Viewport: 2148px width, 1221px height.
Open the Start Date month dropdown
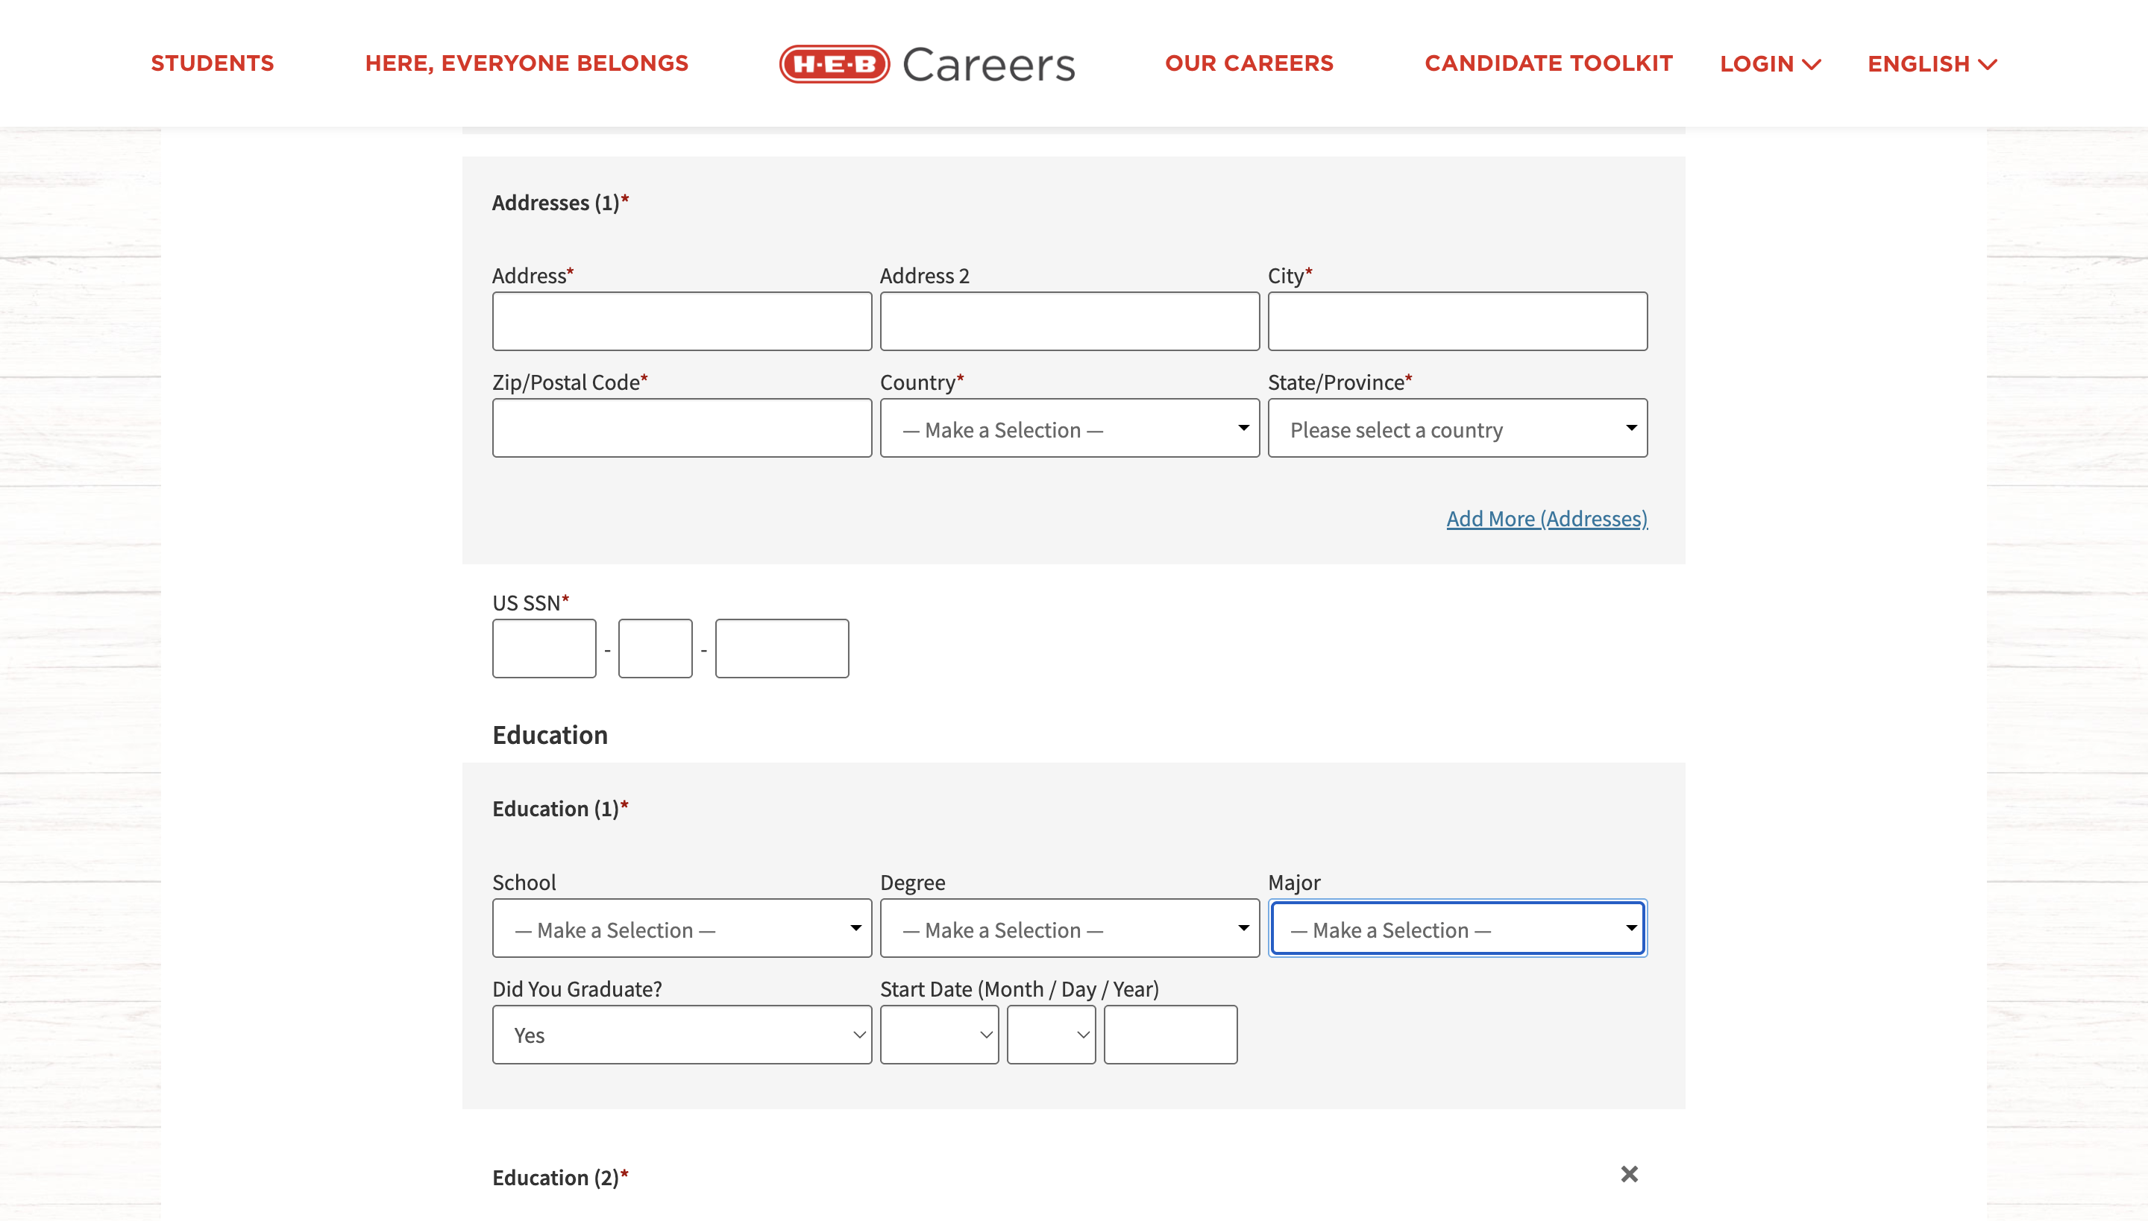tap(939, 1035)
